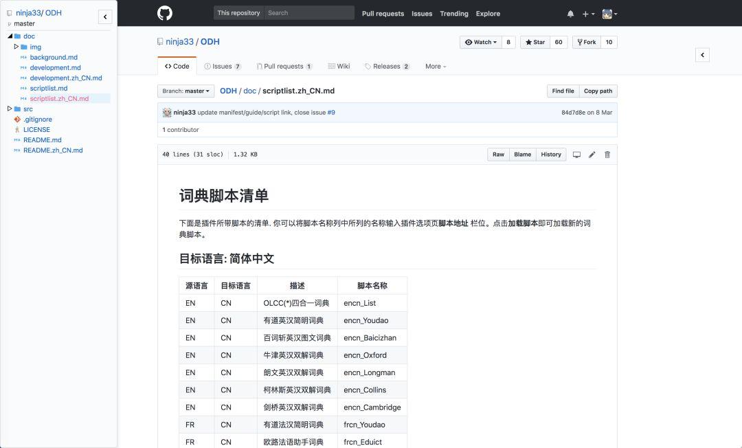Image resolution: width=742 pixels, height=448 pixels.
Task: Select the .gitignore file in tree
Action: tap(38, 119)
